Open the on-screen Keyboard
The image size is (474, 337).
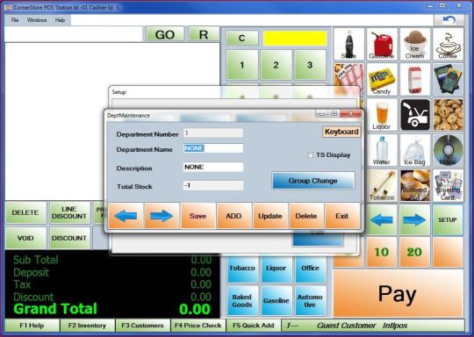pyautogui.click(x=341, y=133)
